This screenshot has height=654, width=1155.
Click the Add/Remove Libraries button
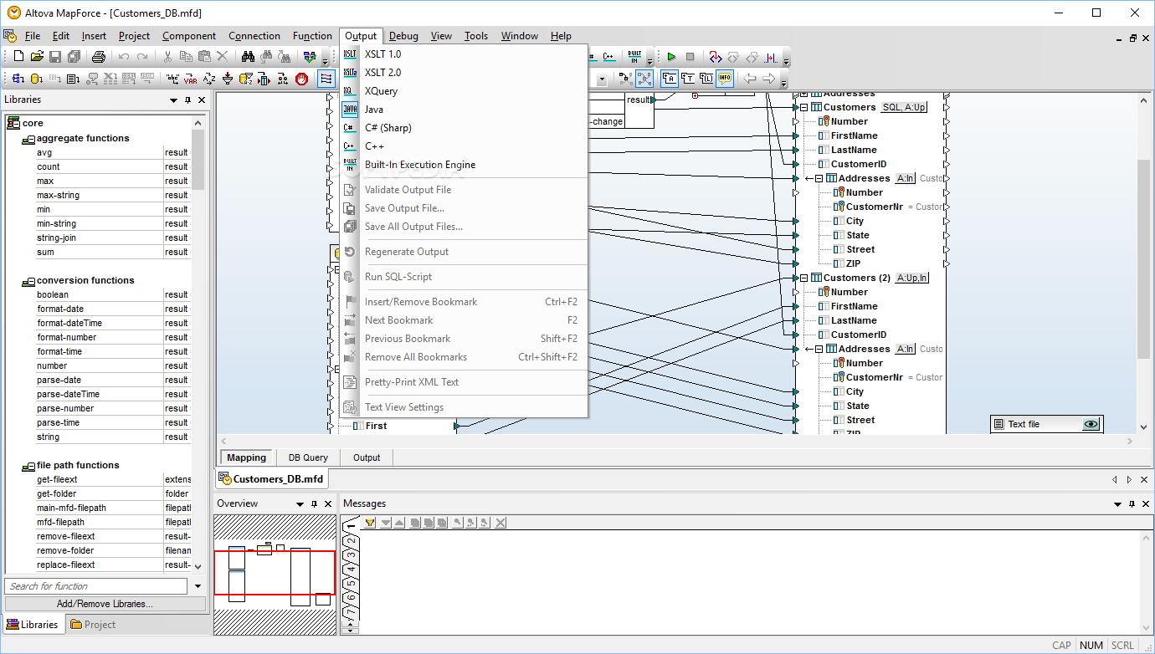click(x=104, y=603)
